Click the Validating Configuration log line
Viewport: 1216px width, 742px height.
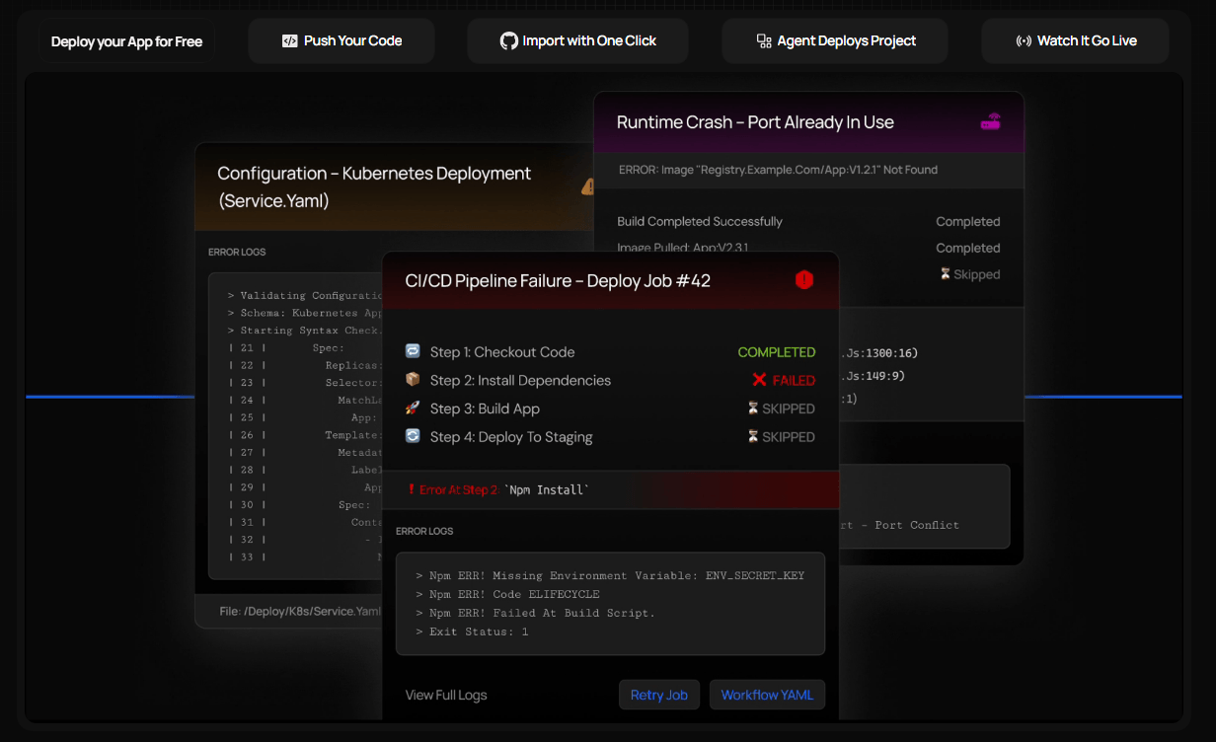point(304,295)
